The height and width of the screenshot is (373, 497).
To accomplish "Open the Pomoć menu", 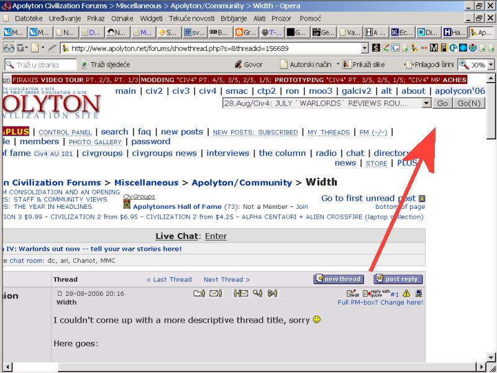I will 310,19.
